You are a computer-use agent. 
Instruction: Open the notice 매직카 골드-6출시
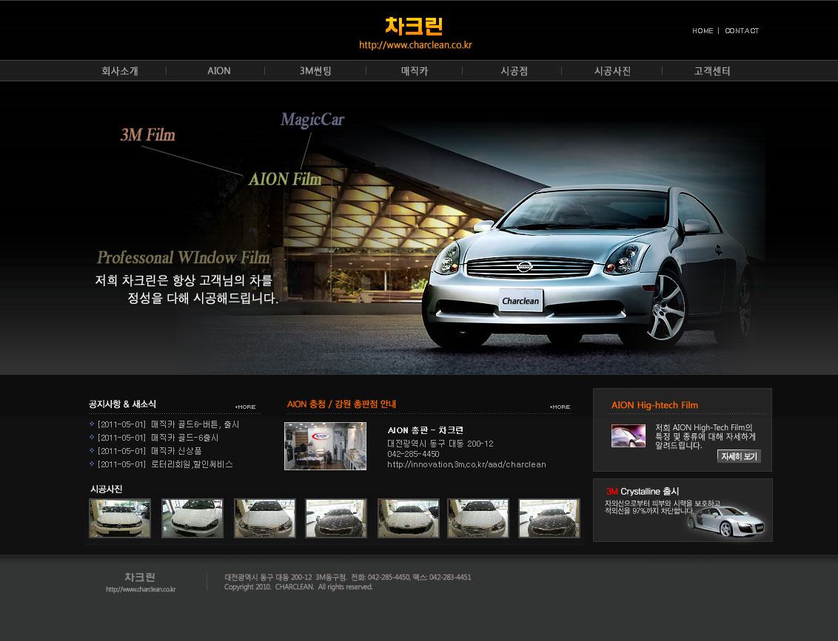click(x=185, y=438)
